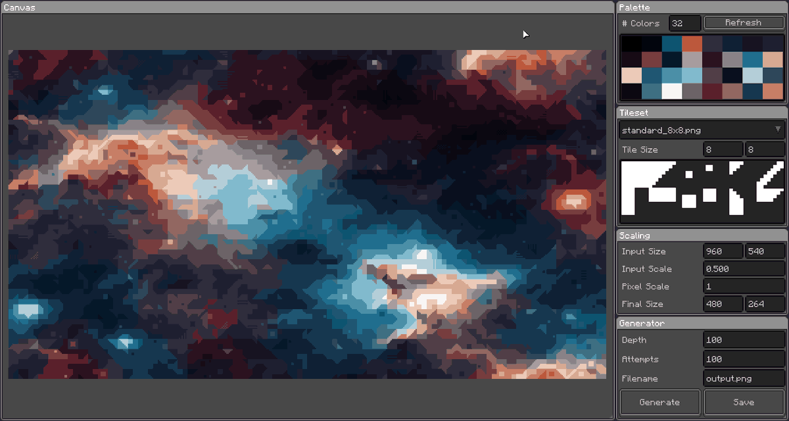Click the Generate button
Viewport: 789px width, 421px height.
point(660,402)
